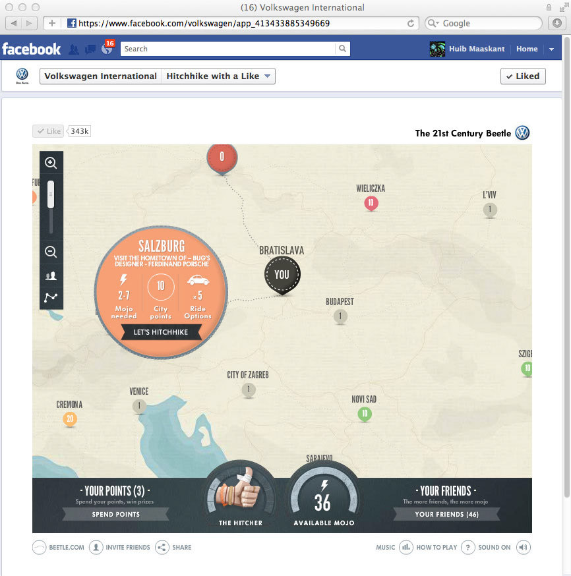Screen dimensions: 571x576
Task: Click Invite Friends icon
Action: click(x=96, y=548)
